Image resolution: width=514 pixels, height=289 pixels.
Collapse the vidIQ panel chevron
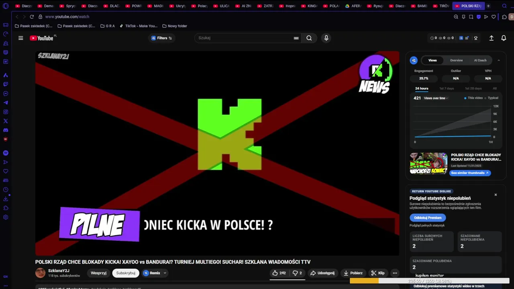click(499, 60)
